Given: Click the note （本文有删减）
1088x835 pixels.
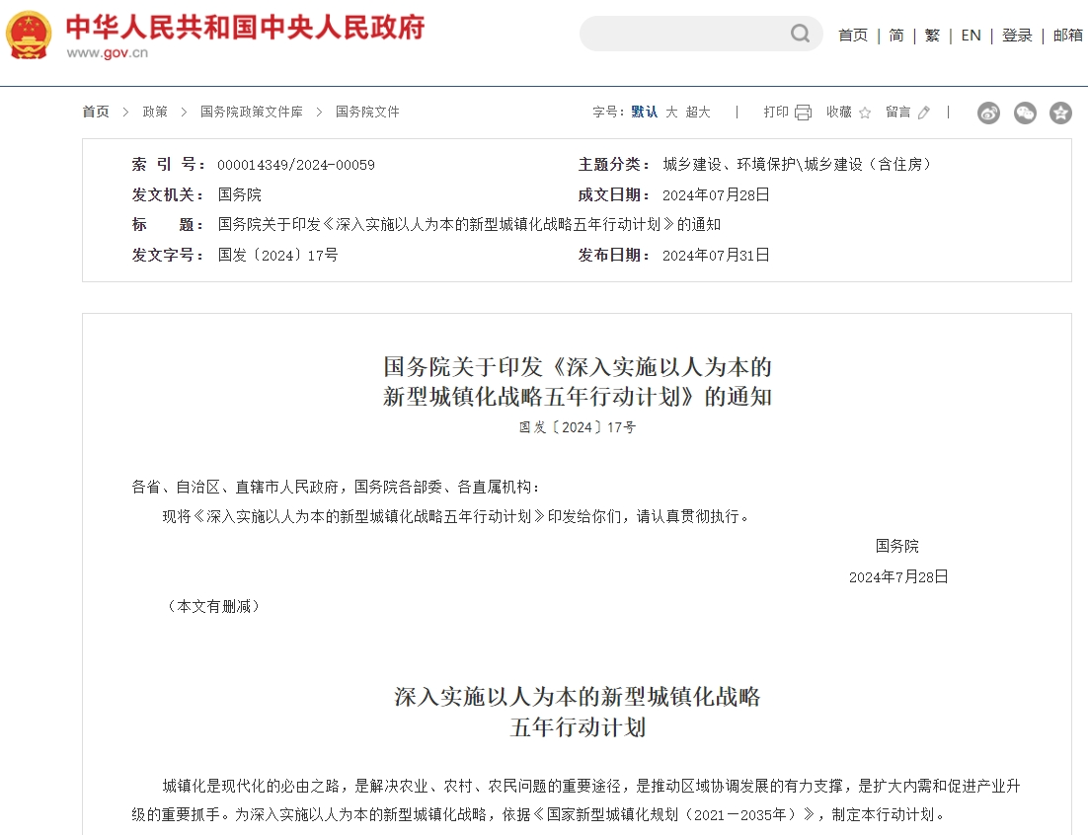Looking at the screenshot, I should (213, 606).
